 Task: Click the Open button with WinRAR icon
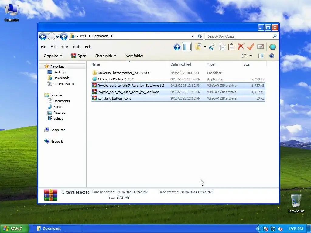pos(79,56)
